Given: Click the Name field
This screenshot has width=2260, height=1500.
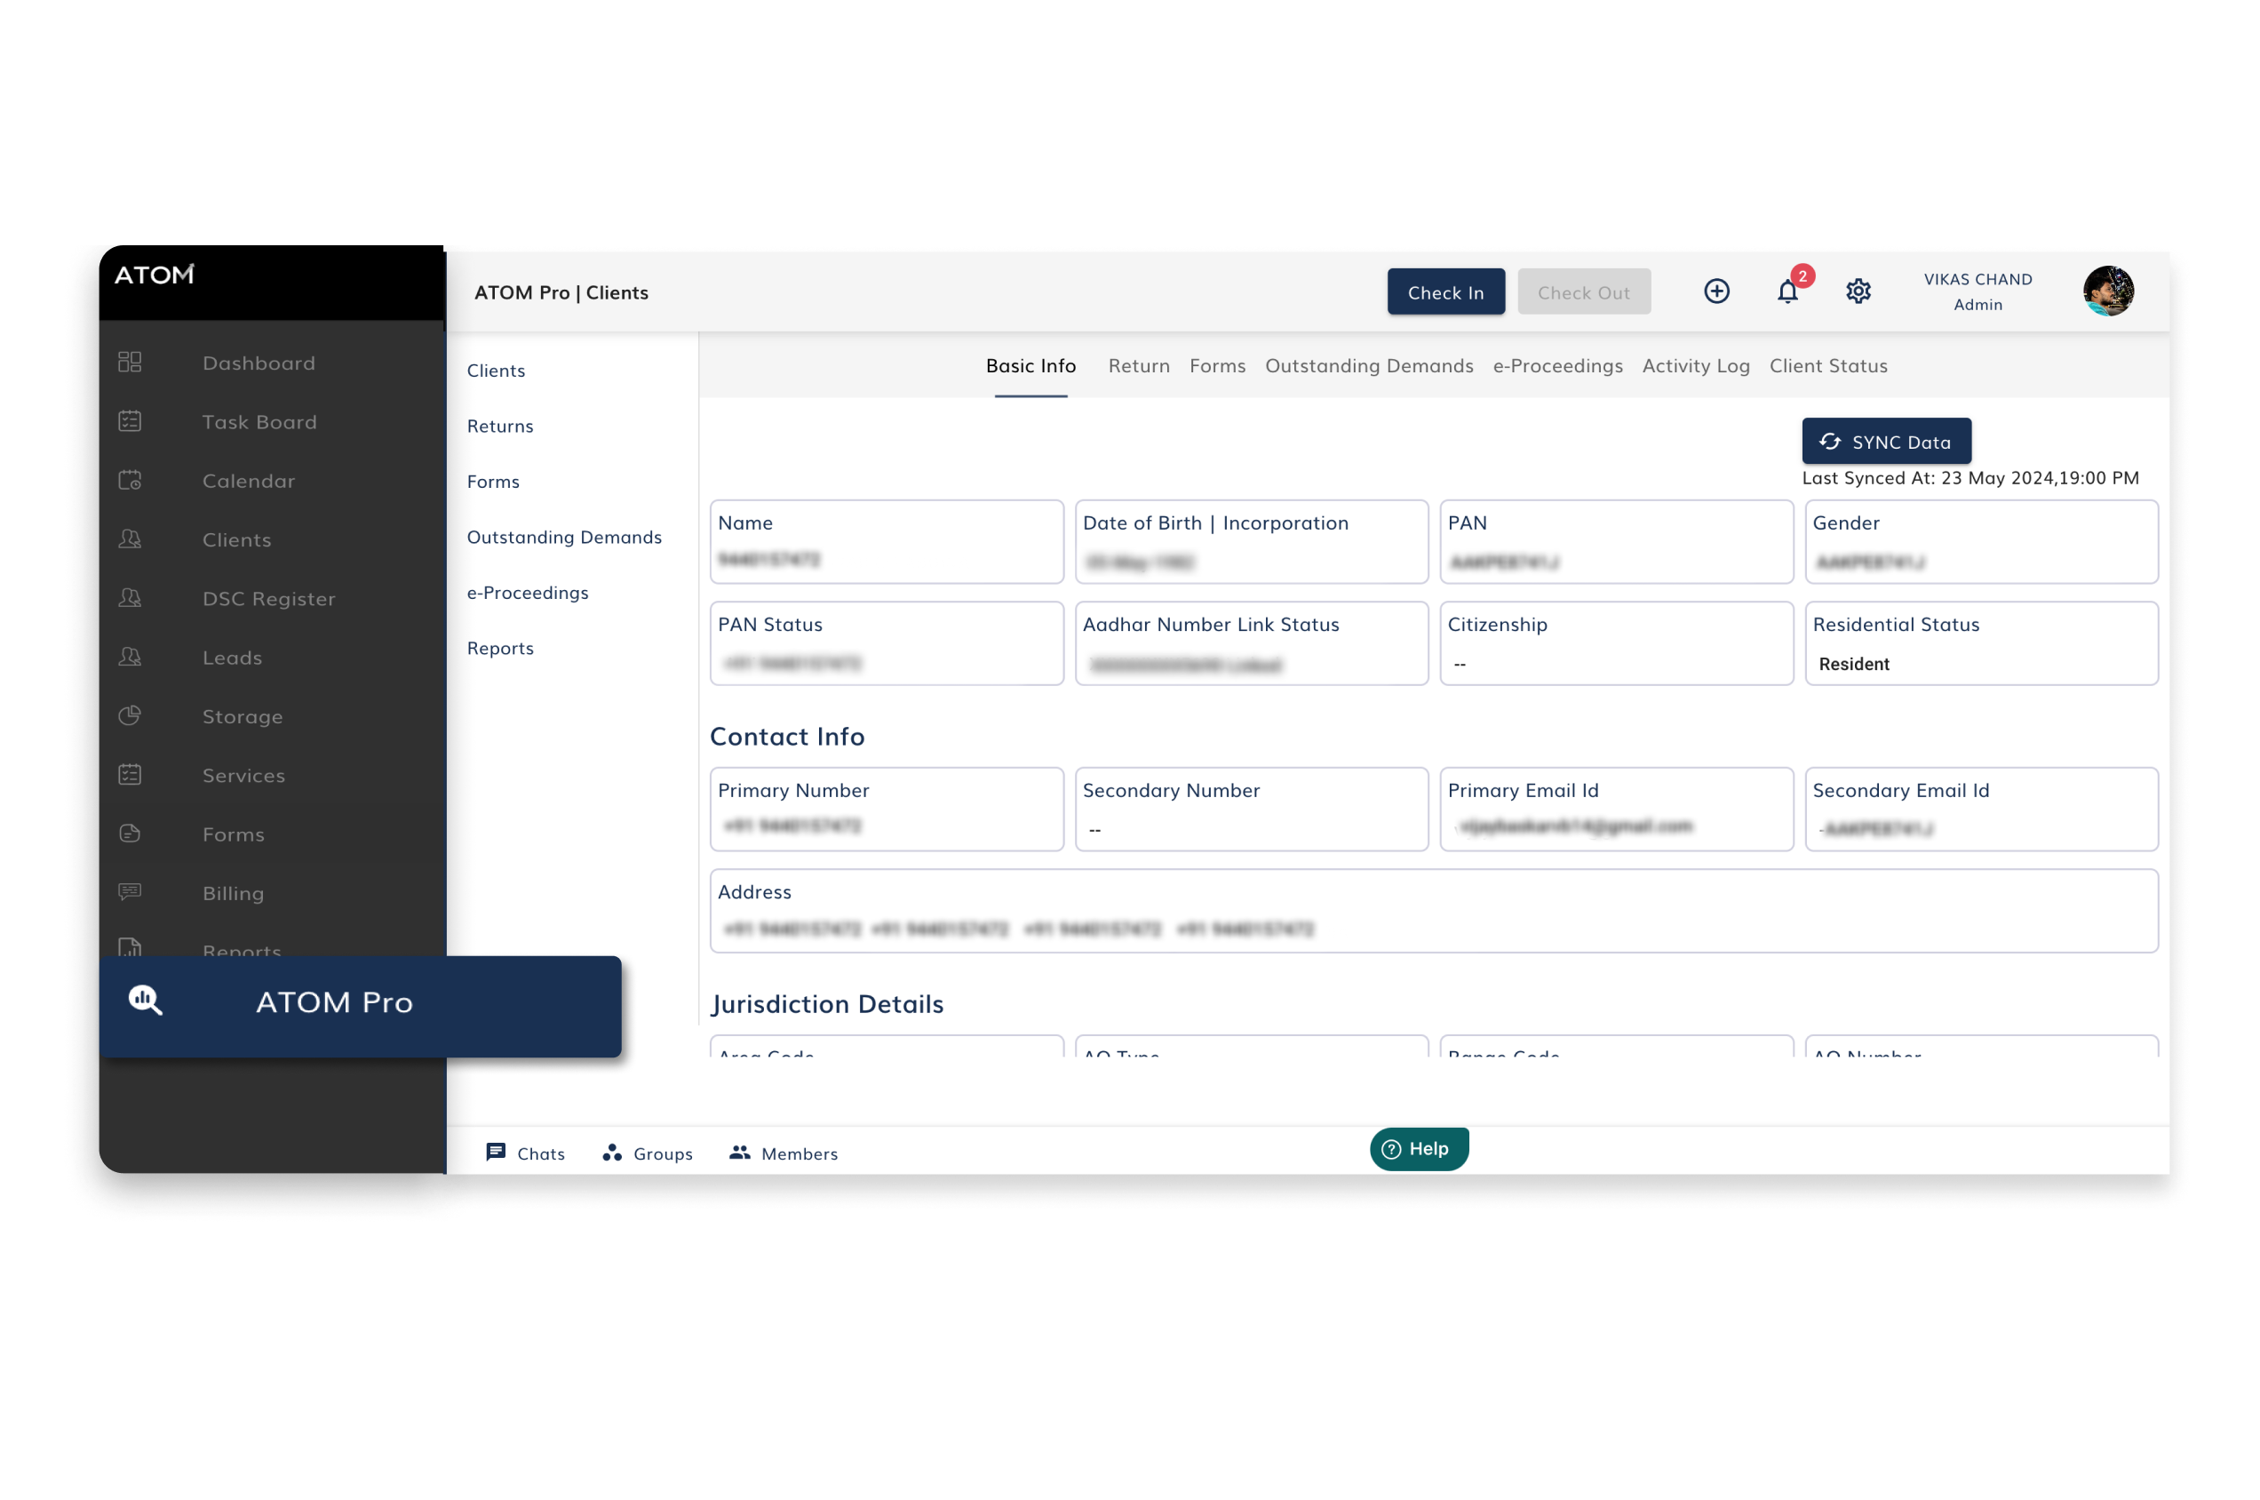Looking at the screenshot, I should point(887,541).
